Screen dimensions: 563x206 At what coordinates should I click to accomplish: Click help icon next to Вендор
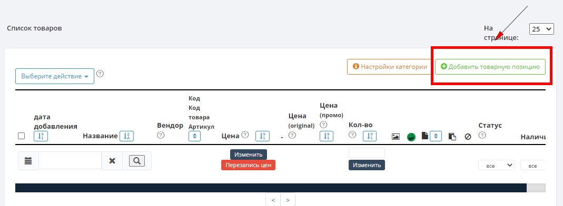[x=161, y=135]
